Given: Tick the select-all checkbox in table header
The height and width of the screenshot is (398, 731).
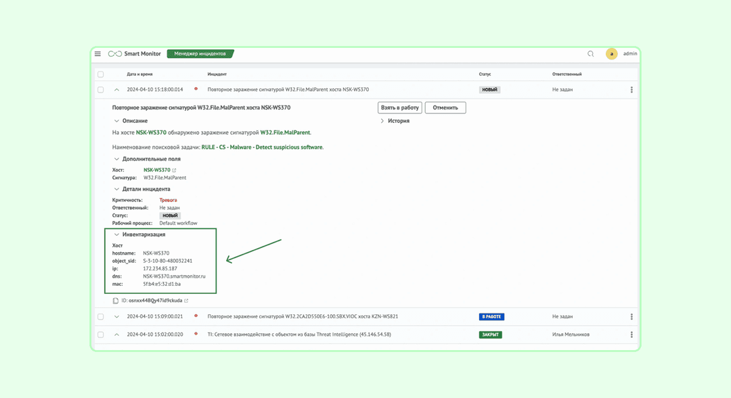Looking at the screenshot, I should pos(101,74).
